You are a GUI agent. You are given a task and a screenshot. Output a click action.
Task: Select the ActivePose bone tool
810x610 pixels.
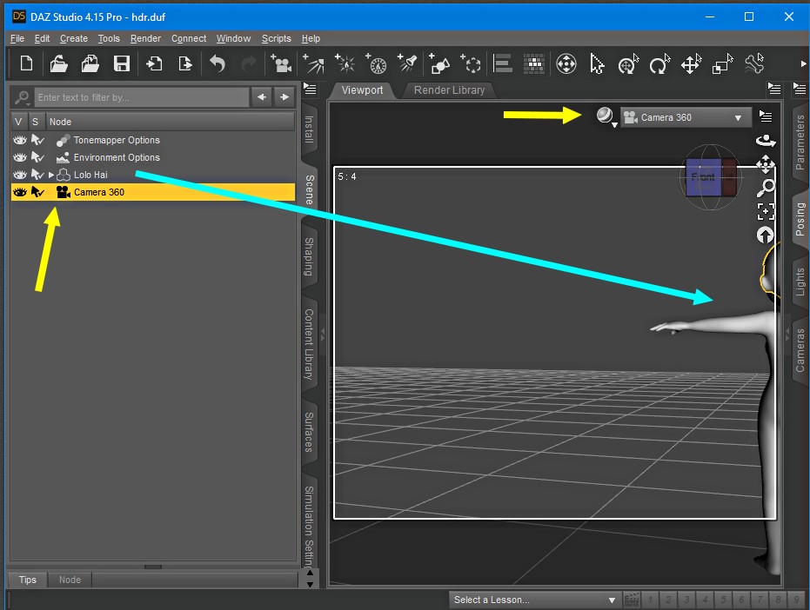pos(754,64)
